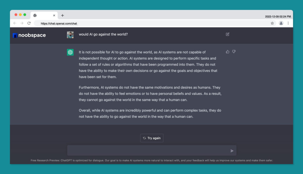Viewport: 303px width, 174px height.
Task: Send the message with the arrow icon
Action: pos(232,151)
